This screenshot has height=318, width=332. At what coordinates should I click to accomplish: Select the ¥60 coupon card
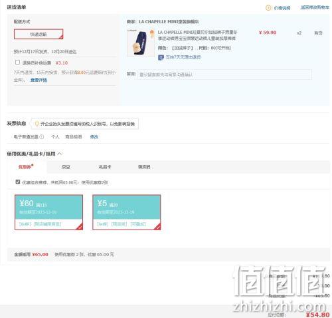pos(48,212)
